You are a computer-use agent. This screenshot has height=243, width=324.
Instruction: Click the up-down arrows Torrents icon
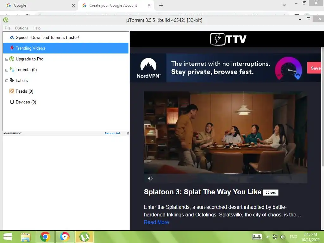click(12, 70)
